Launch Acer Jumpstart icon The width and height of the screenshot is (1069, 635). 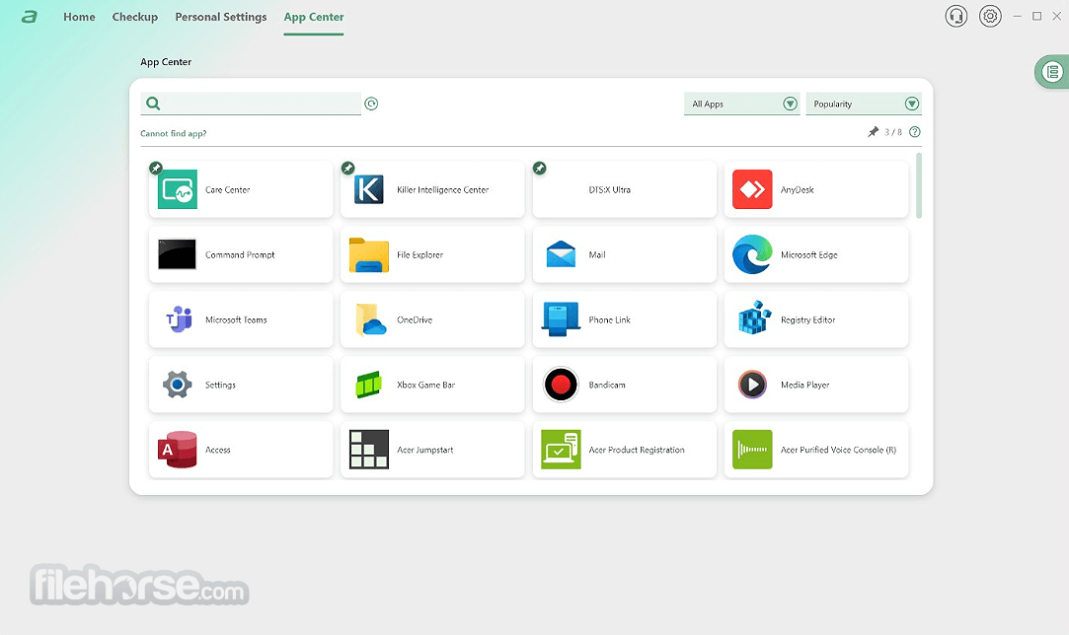[x=369, y=449]
